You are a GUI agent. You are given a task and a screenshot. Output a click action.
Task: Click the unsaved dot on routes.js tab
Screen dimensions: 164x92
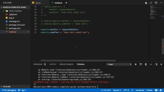pyautogui.click(x=66, y=3)
